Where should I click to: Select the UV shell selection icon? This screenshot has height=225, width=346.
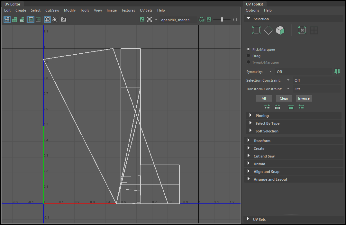(314, 30)
